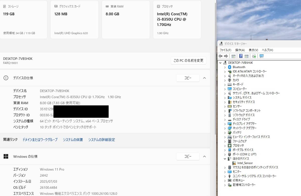The image size is (301, 196).
Task: Click the ファームウェア chip icon
Action: pos(230,141)
